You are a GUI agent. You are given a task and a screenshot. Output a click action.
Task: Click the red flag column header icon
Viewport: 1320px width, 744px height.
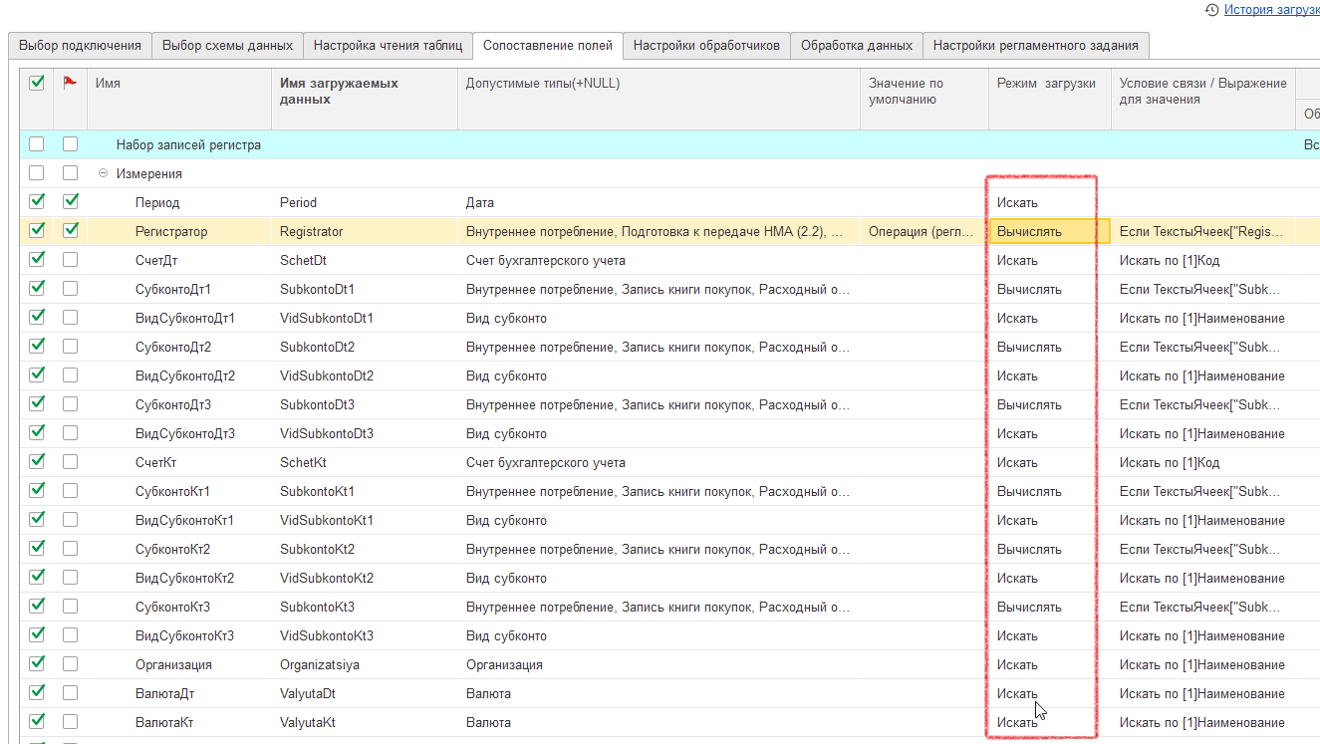pyautogui.click(x=70, y=84)
